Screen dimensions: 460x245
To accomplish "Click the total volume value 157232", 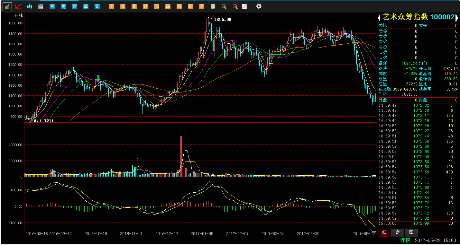I will coord(411,84).
